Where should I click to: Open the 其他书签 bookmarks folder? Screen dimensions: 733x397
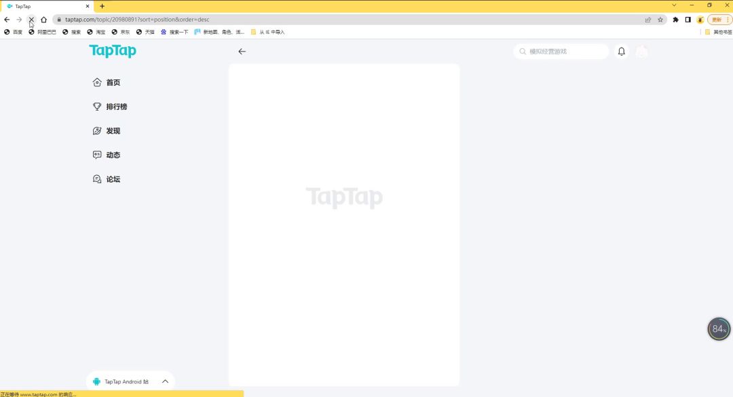point(718,32)
